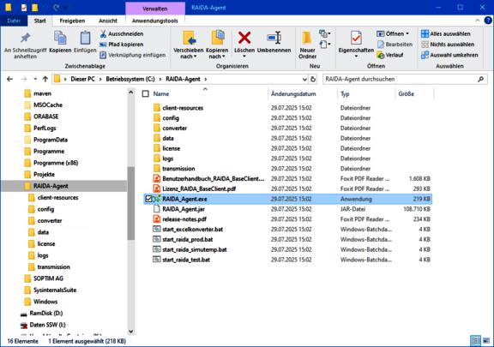Expand address bar history dropdown
494x347 pixels.
(x=304, y=80)
